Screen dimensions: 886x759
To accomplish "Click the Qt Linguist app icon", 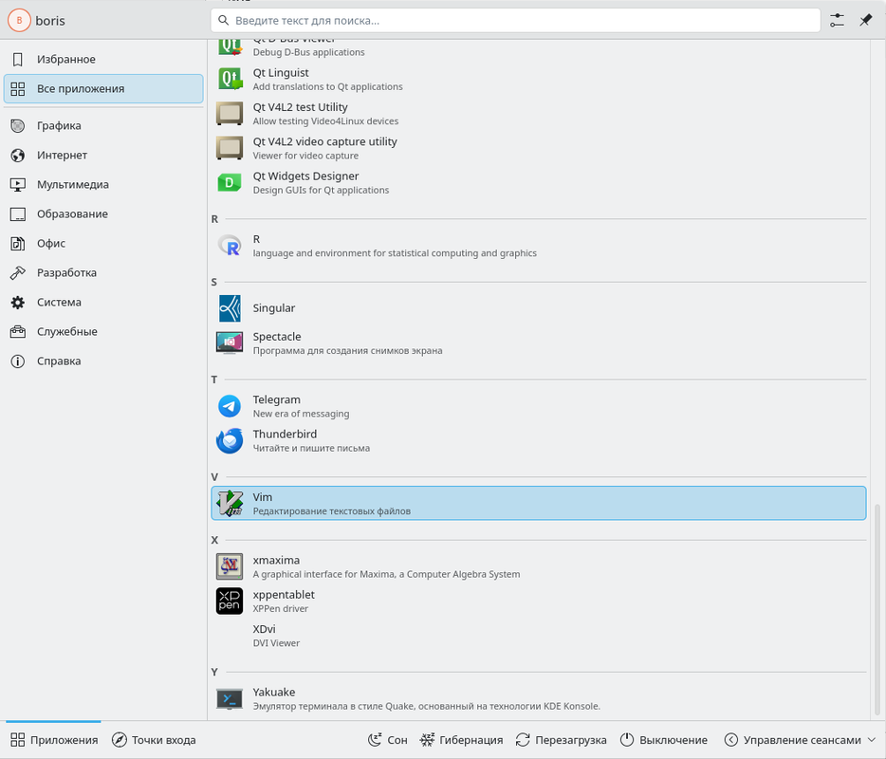I will point(230,79).
